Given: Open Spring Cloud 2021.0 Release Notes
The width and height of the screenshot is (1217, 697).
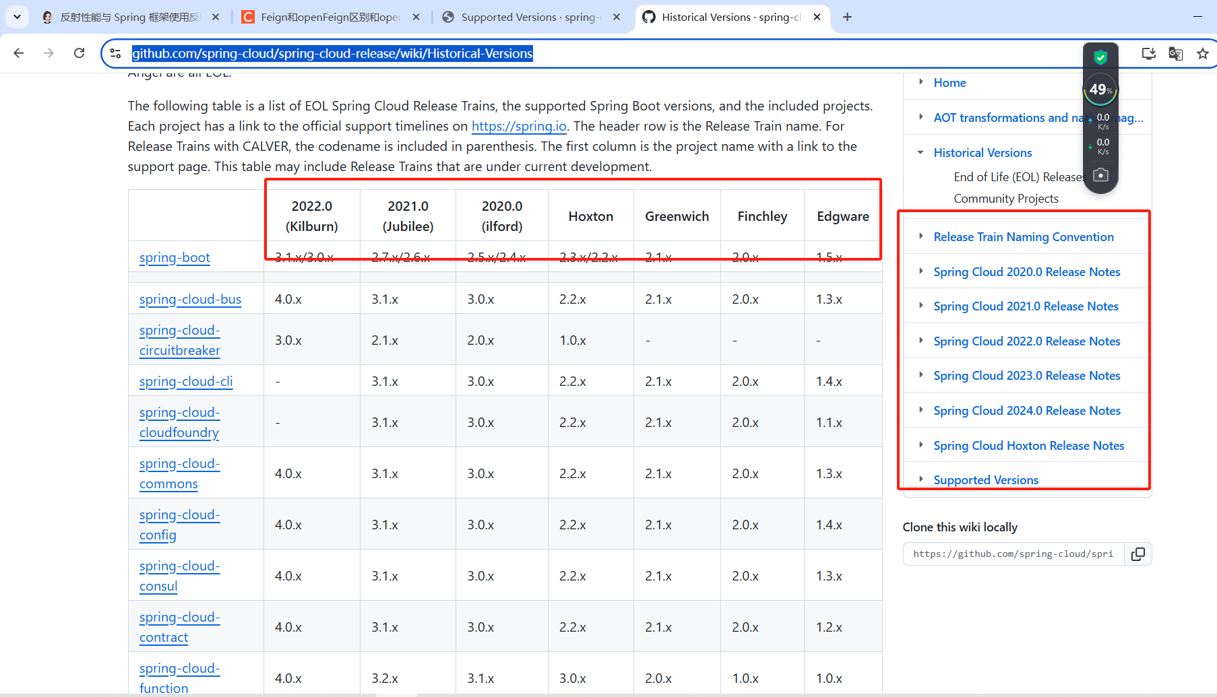Looking at the screenshot, I should point(1026,306).
